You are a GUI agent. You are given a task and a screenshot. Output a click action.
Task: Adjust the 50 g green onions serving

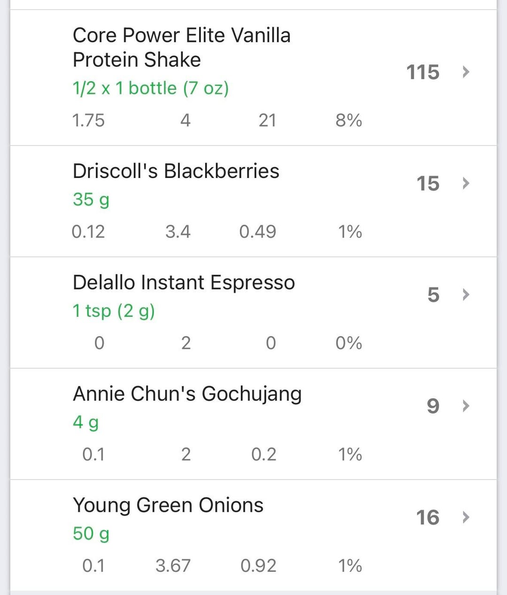pos(91,533)
